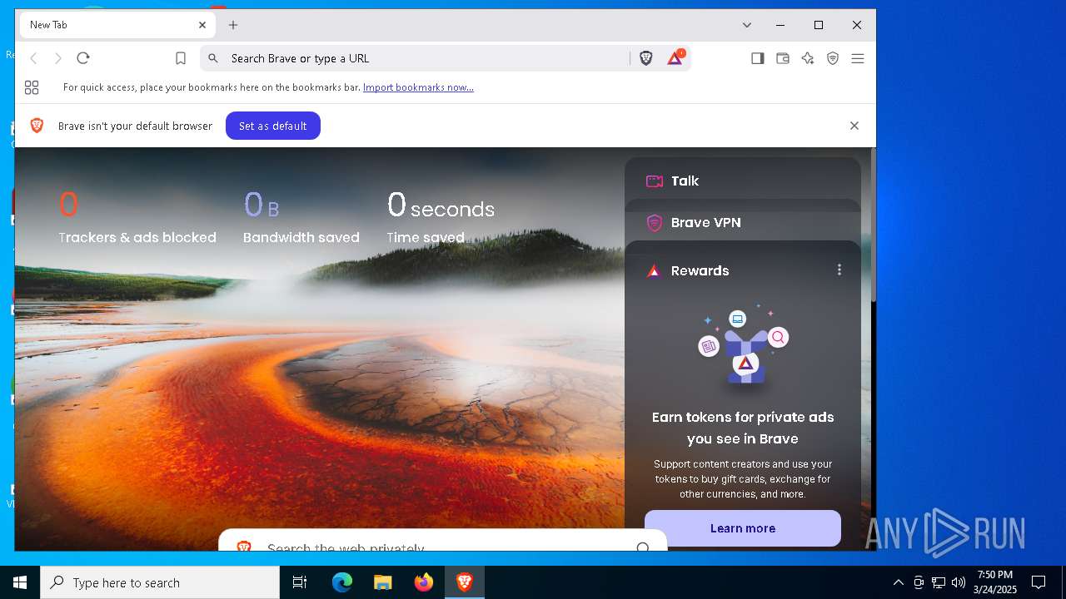The image size is (1066, 599).
Task: Open the Rewards widget three-dot menu
Action: tap(839, 270)
